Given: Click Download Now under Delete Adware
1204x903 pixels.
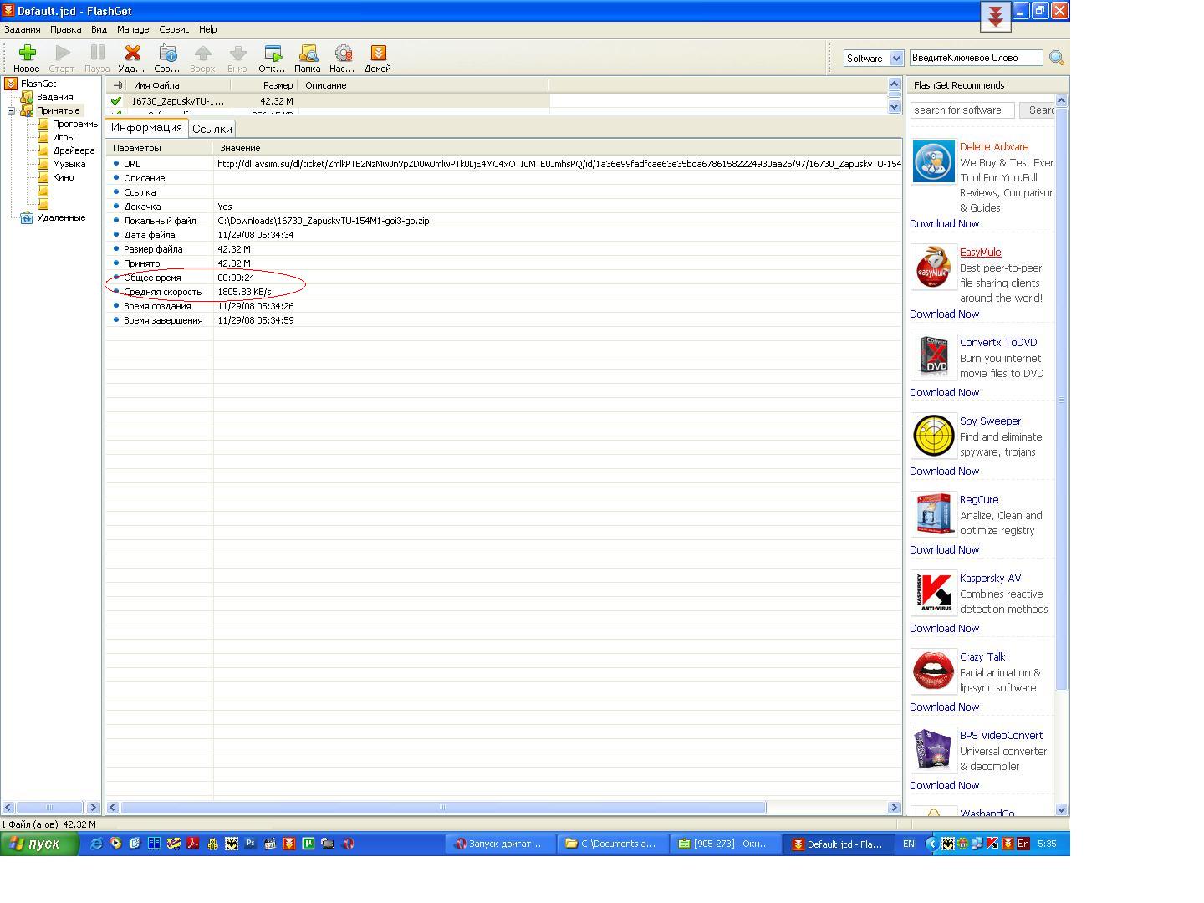Looking at the screenshot, I should (944, 223).
